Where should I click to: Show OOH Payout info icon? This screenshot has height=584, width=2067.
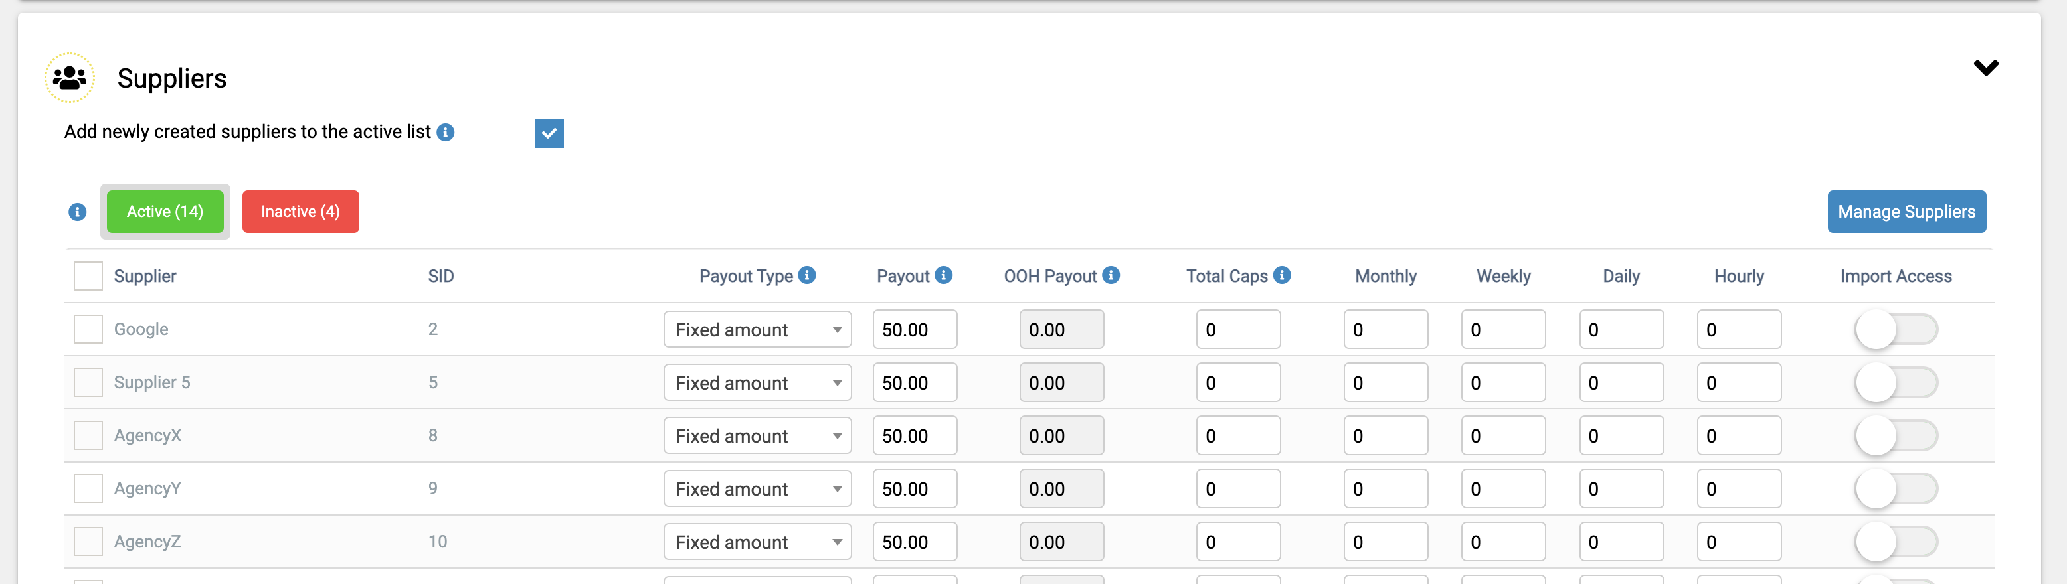1111,275
